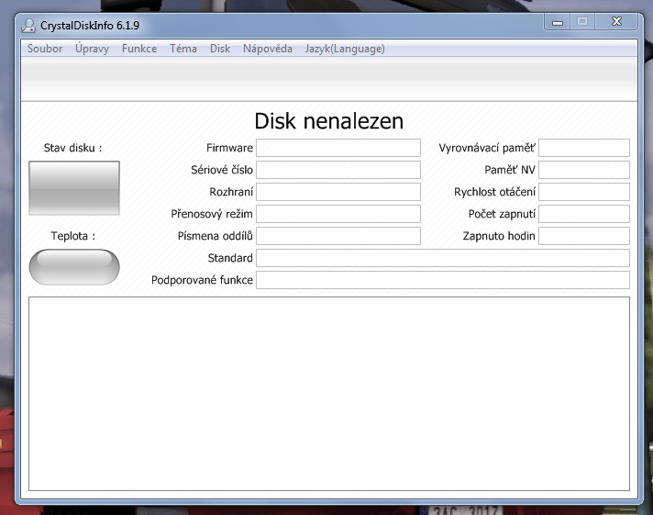Click the Písmena oddílů field
The image size is (653, 515).
pyautogui.click(x=338, y=236)
